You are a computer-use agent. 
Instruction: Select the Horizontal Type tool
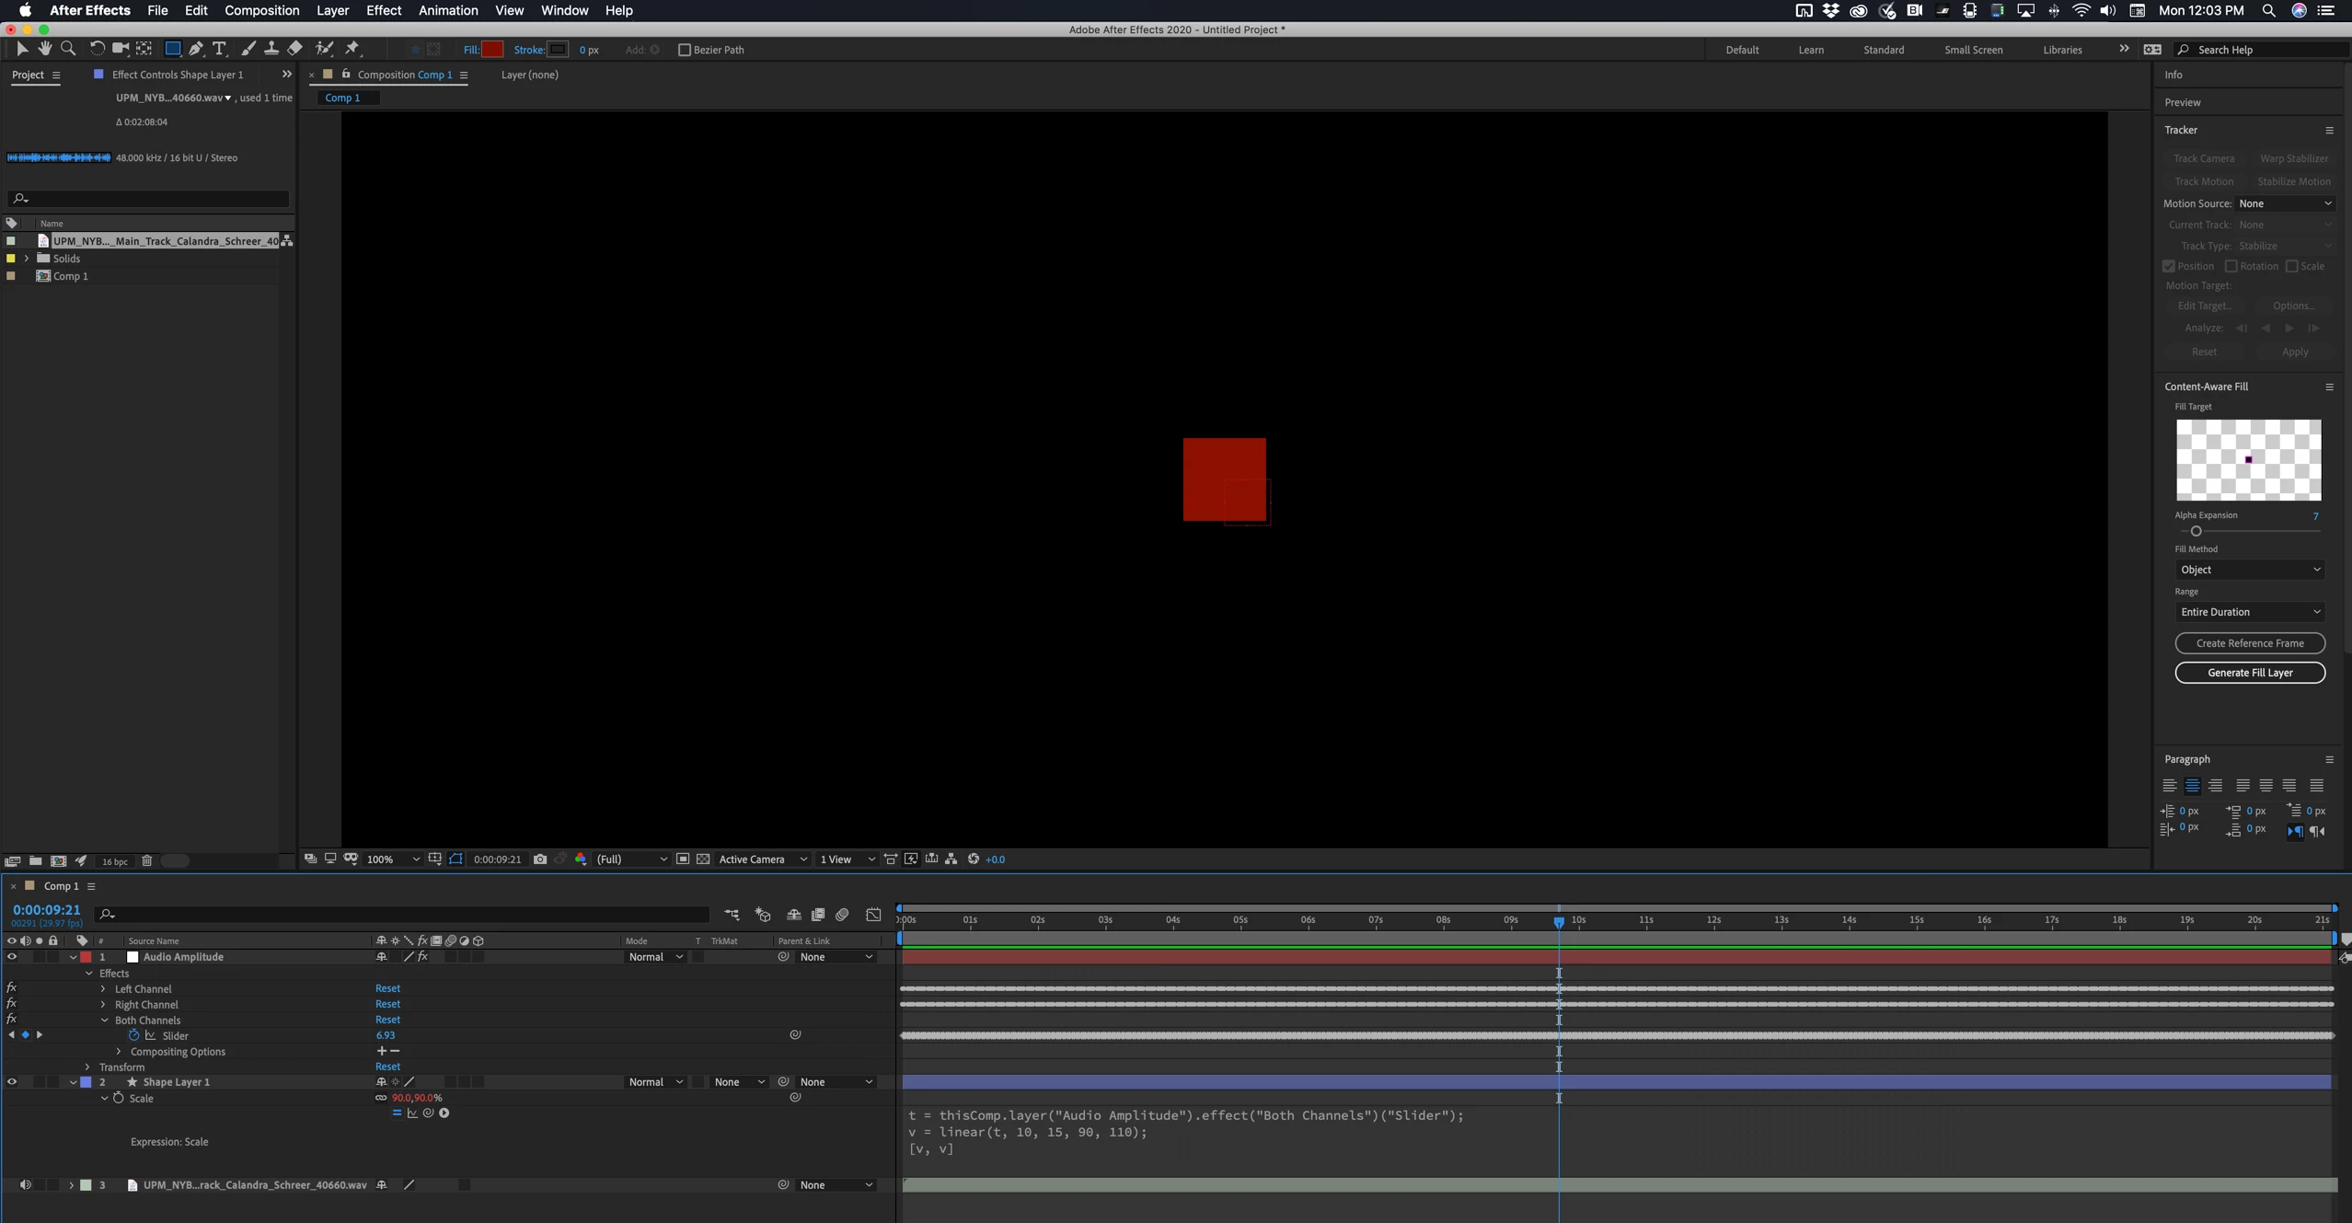tap(219, 49)
